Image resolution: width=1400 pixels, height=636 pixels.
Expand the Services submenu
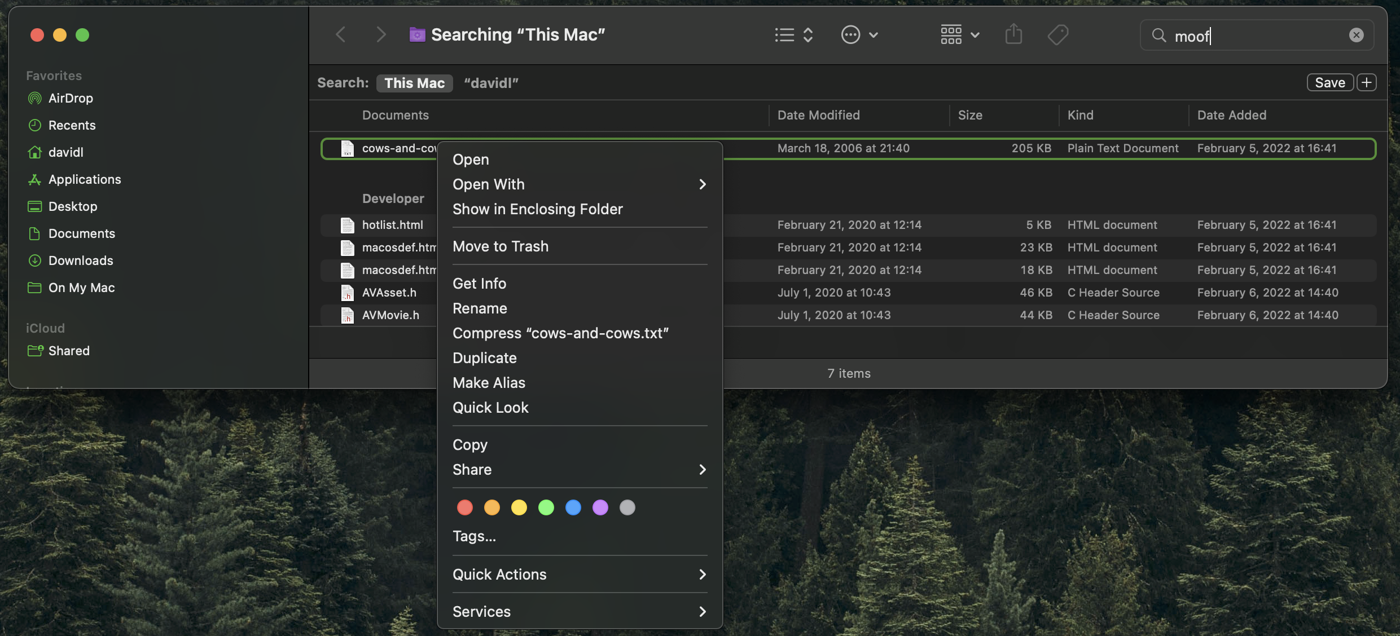point(580,612)
